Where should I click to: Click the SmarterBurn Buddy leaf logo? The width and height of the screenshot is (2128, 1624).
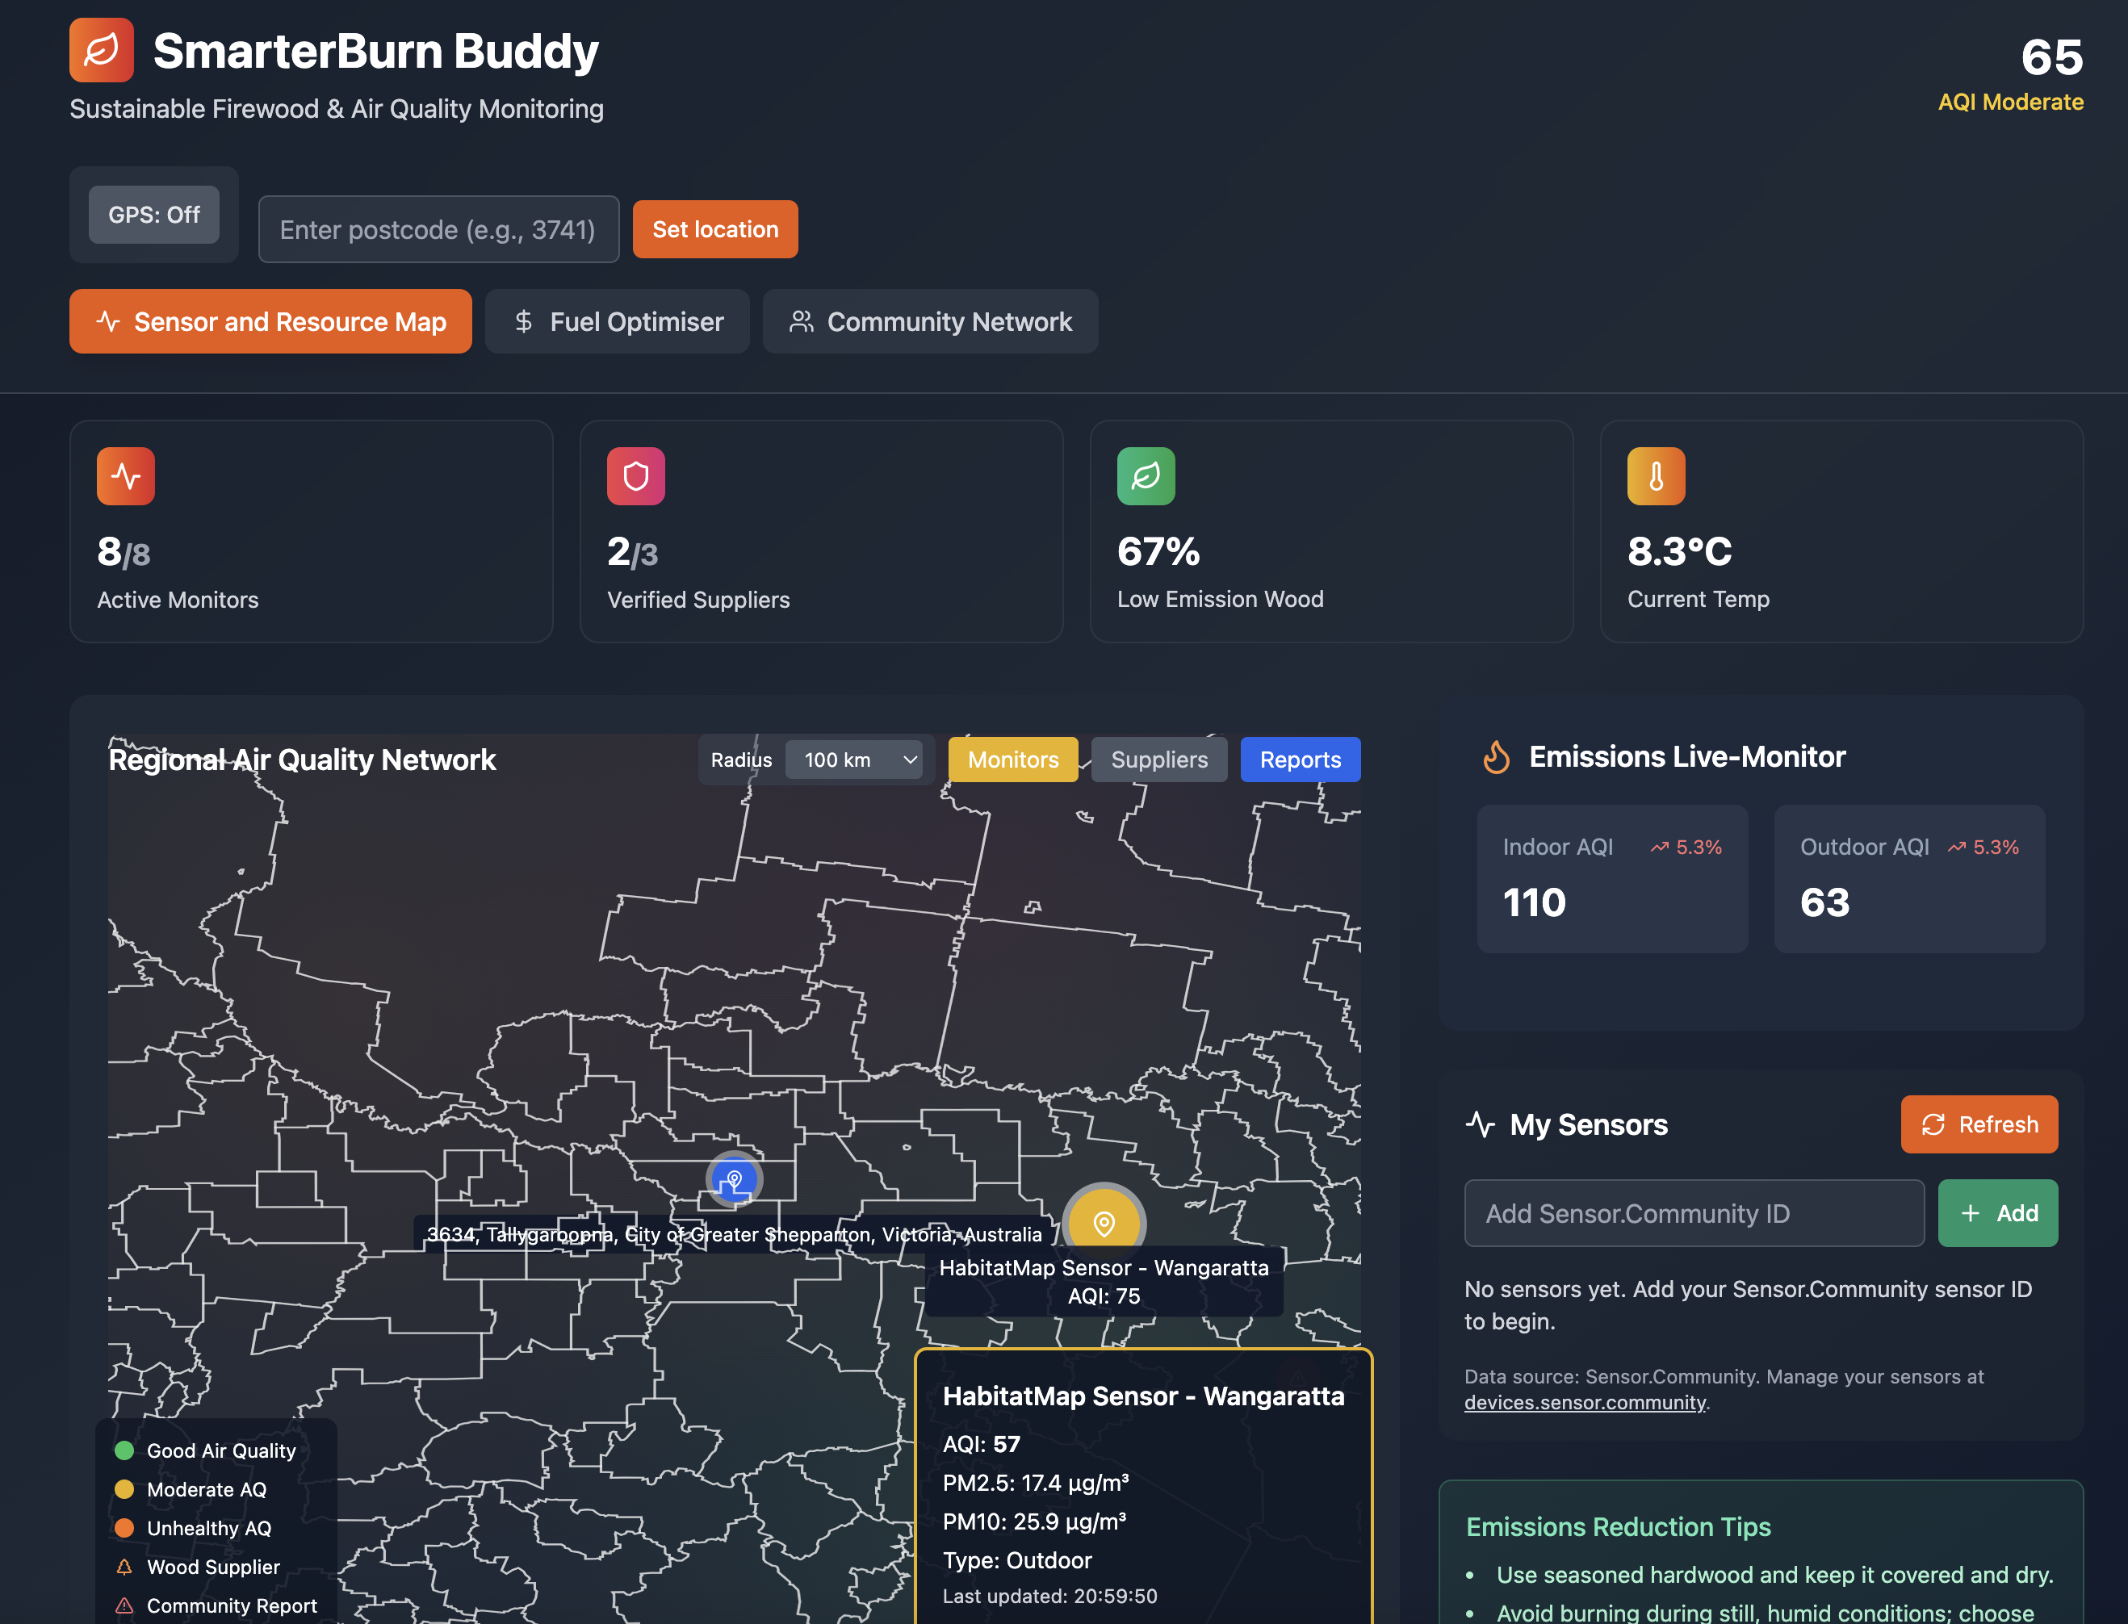coord(102,50)
